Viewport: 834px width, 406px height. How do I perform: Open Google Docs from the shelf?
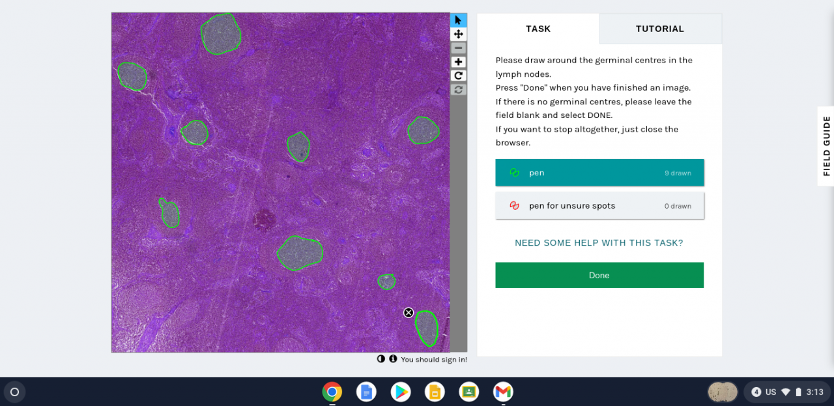[x=366, y=392]
